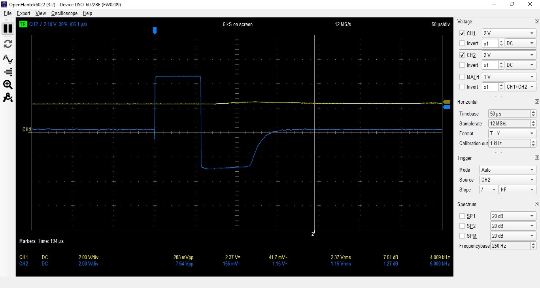This screenshot has height=288, width=540.
Task: Open Trigger Mode Auto dropdown
Action: point(508,170)
